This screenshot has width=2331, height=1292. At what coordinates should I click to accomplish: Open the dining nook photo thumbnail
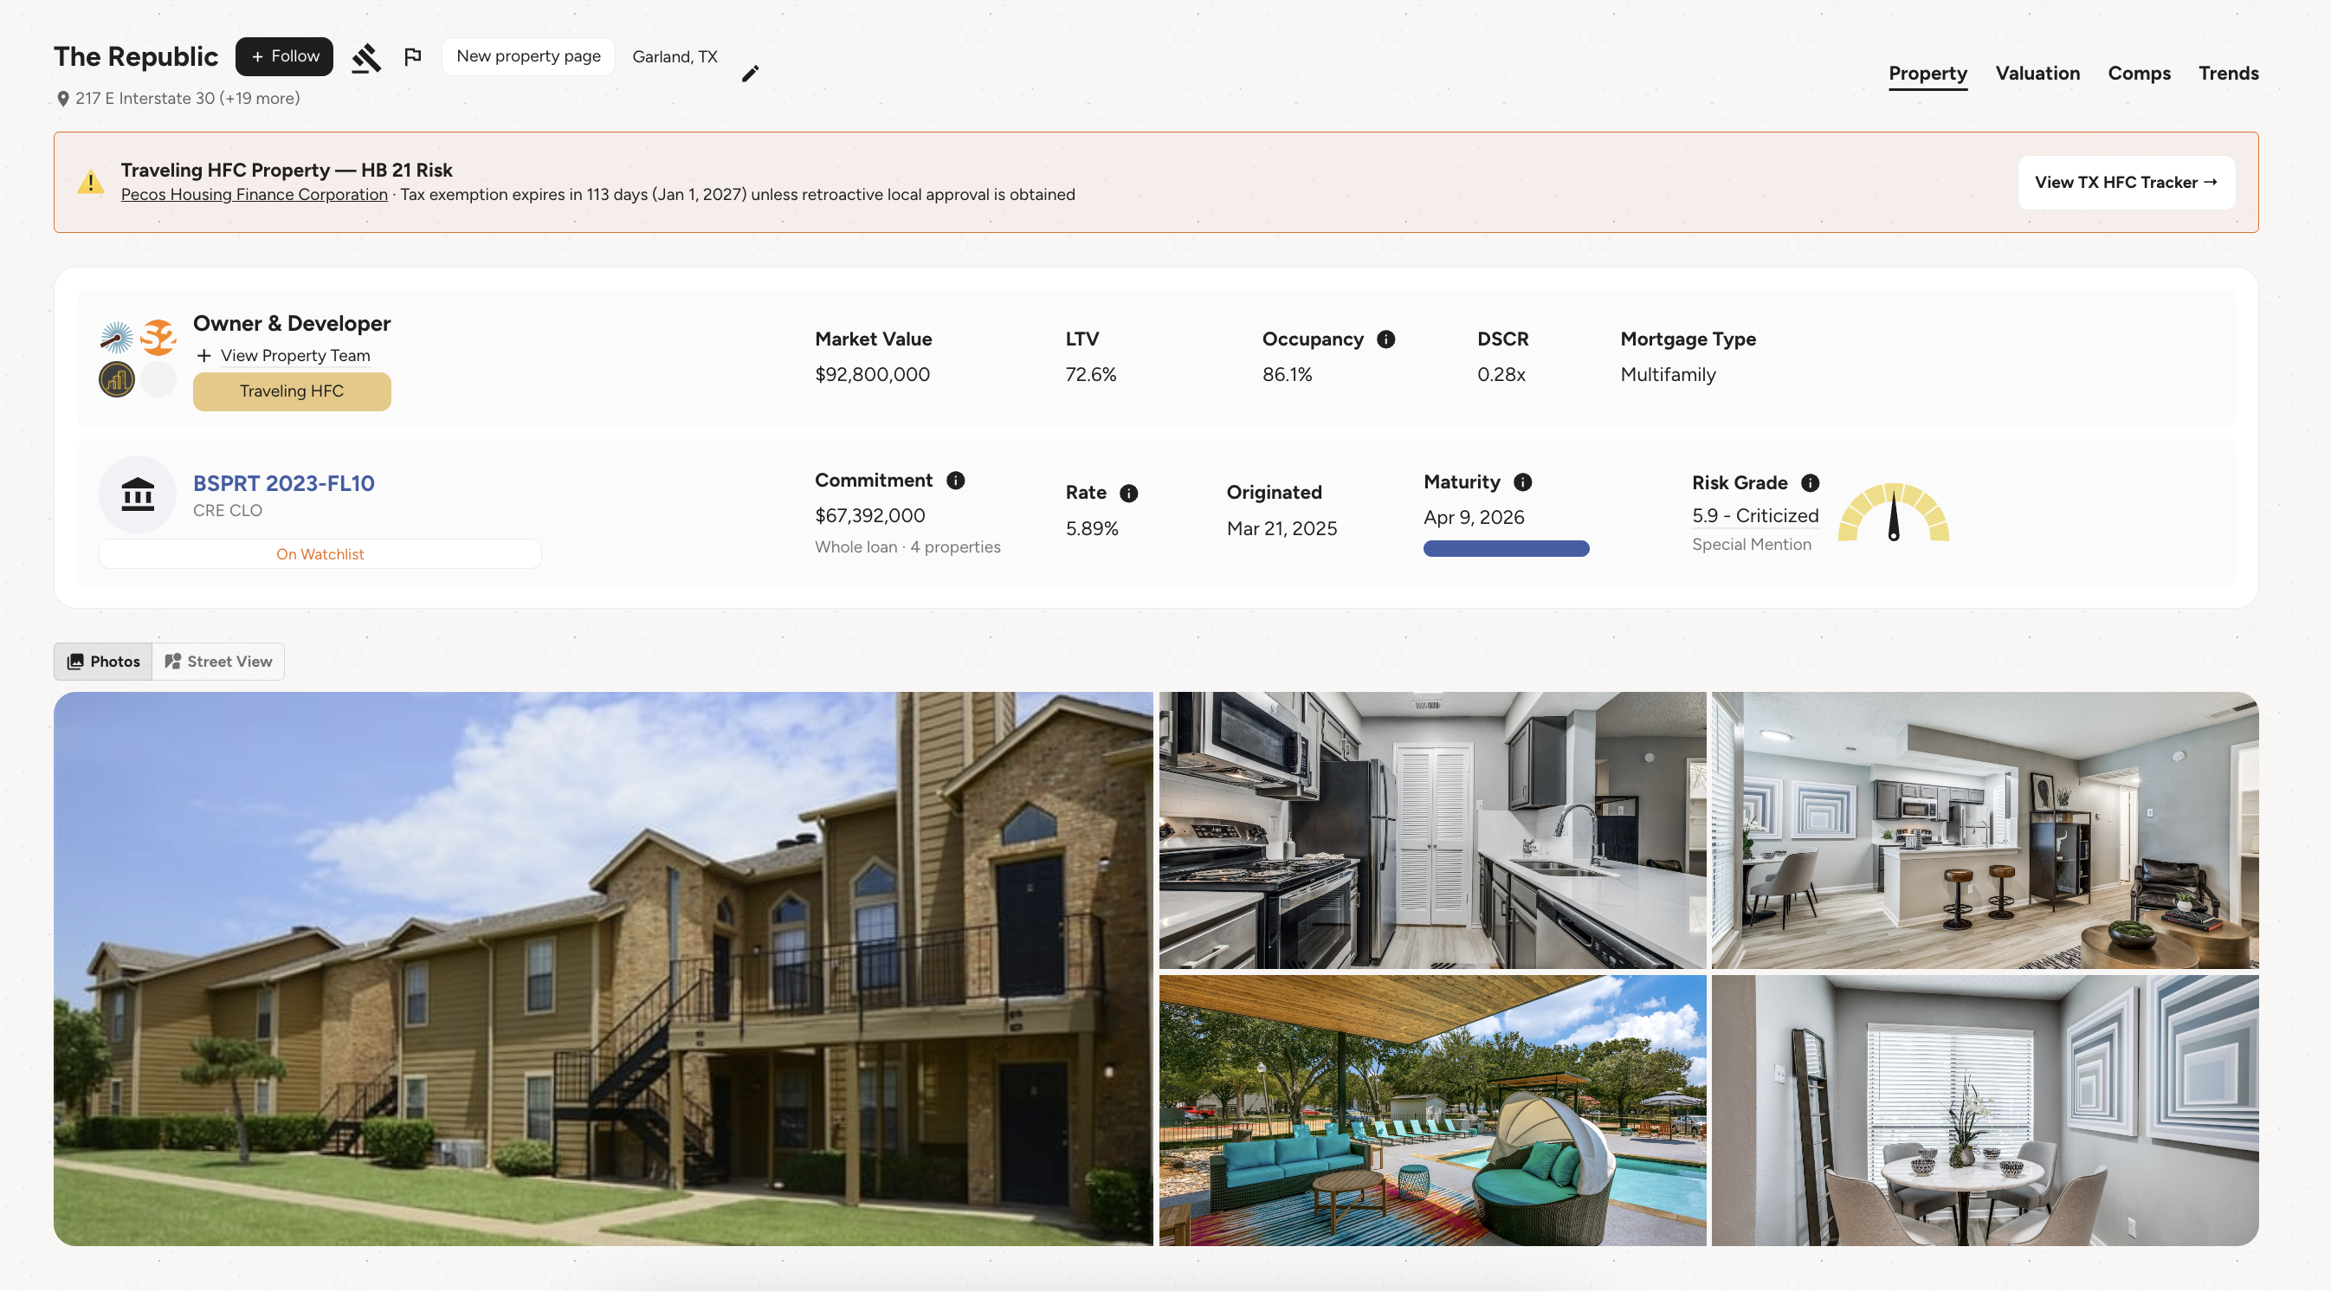click(x=1985, y=1110)
